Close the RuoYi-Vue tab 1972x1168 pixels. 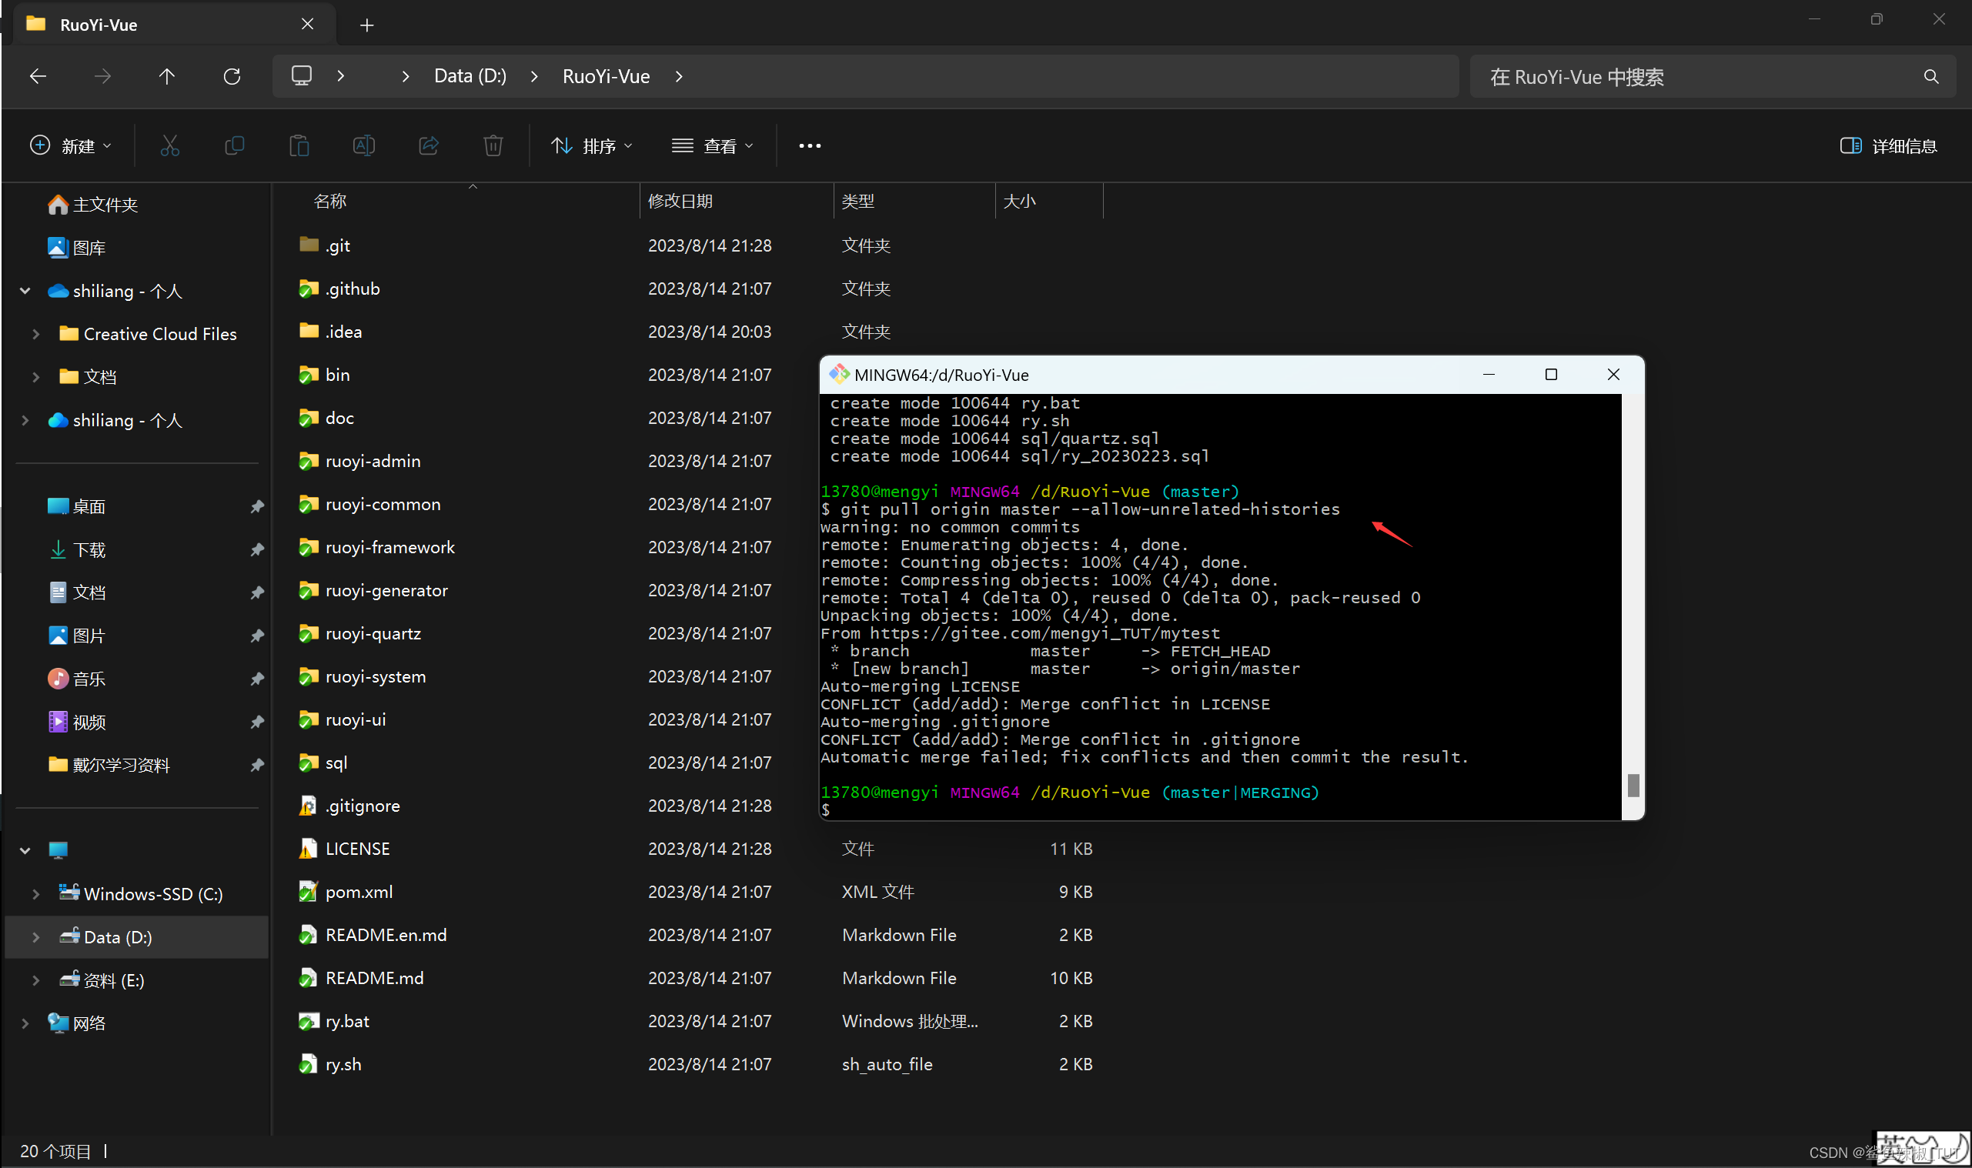tap(307, 25)
